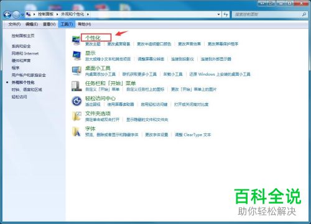Screen dimensions: 311x224
Task: Open the address bar history dropdown arrow
Action: click(218, 14)
